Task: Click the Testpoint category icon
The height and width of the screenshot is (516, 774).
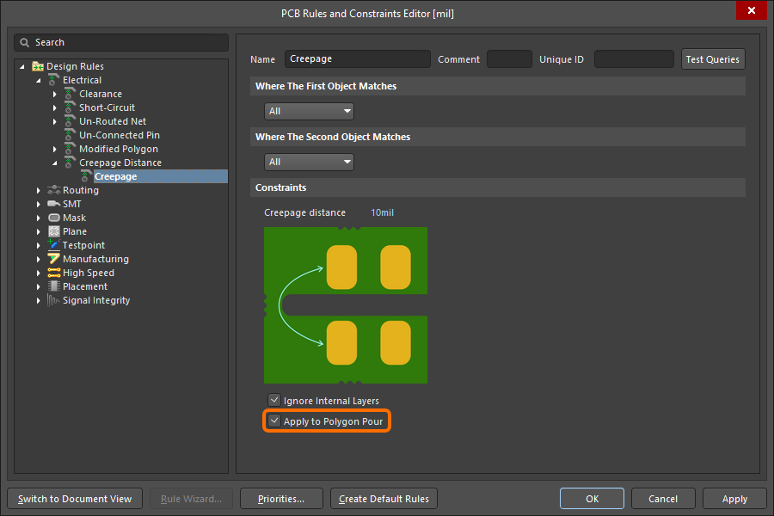Action: 54,245
